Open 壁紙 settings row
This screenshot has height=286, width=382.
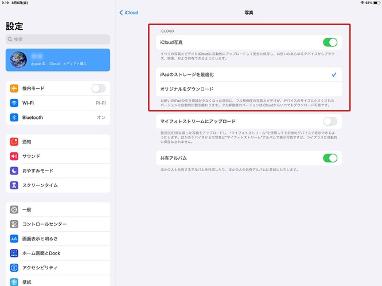click(58, 281)
